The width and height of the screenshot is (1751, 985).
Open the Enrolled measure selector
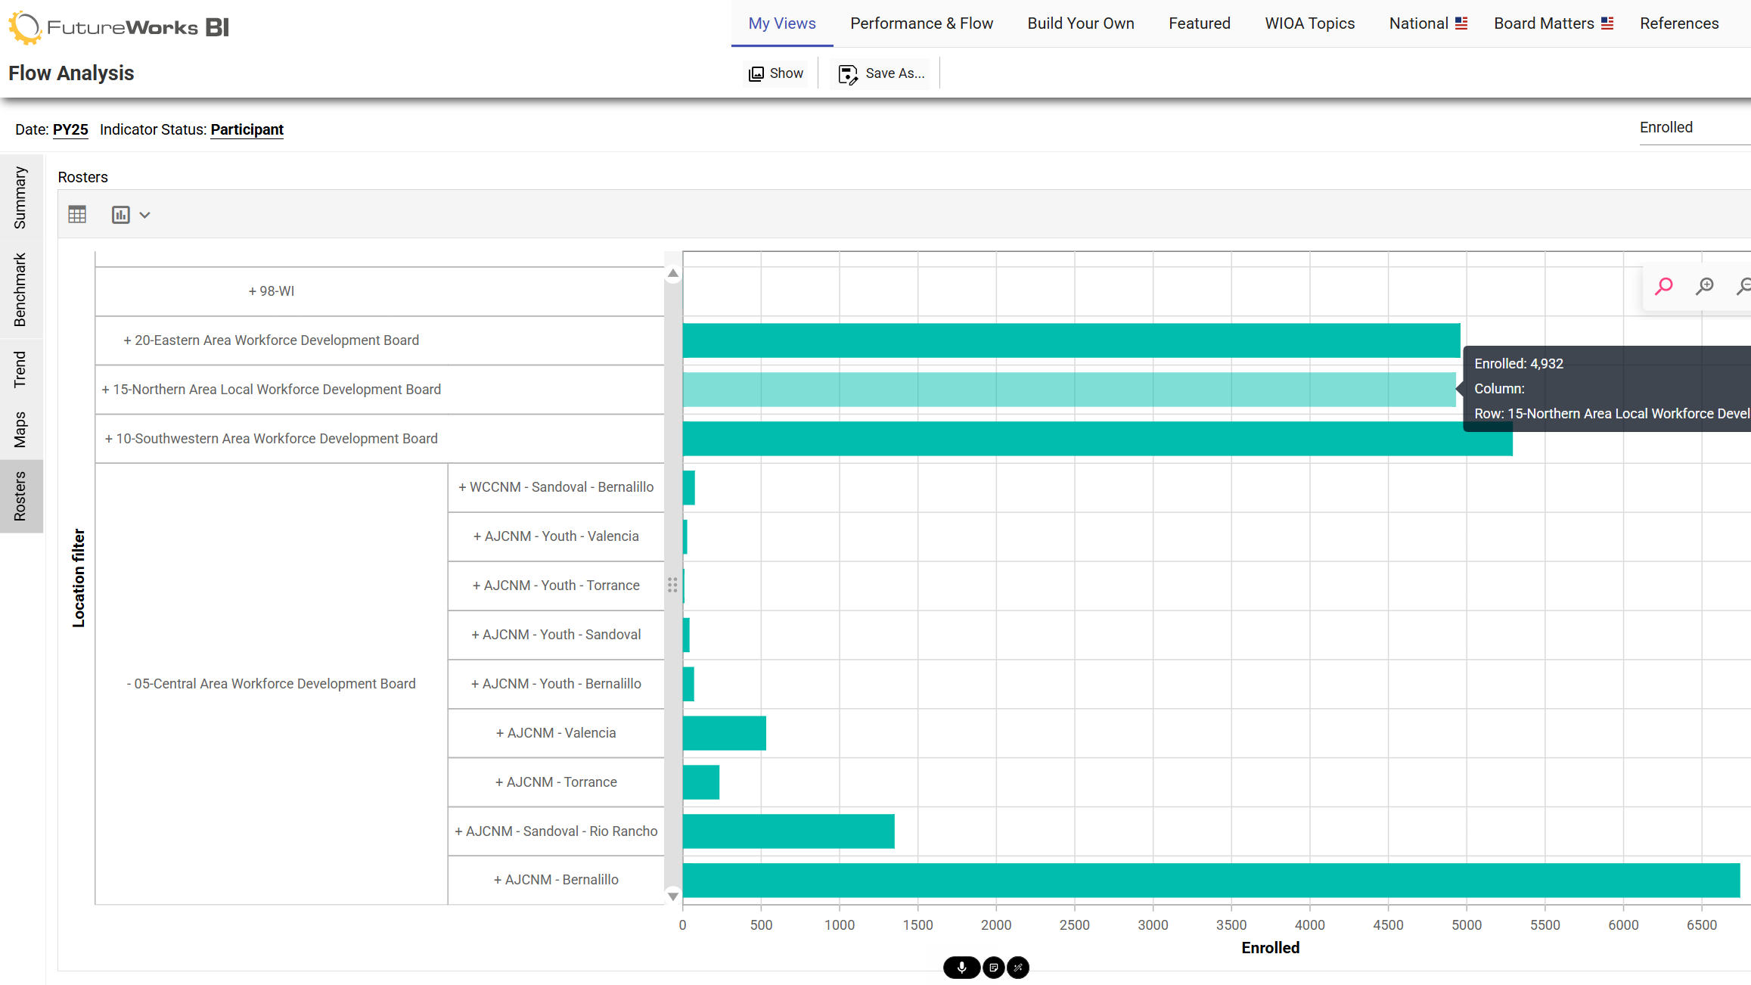(x=1694, y=128)
